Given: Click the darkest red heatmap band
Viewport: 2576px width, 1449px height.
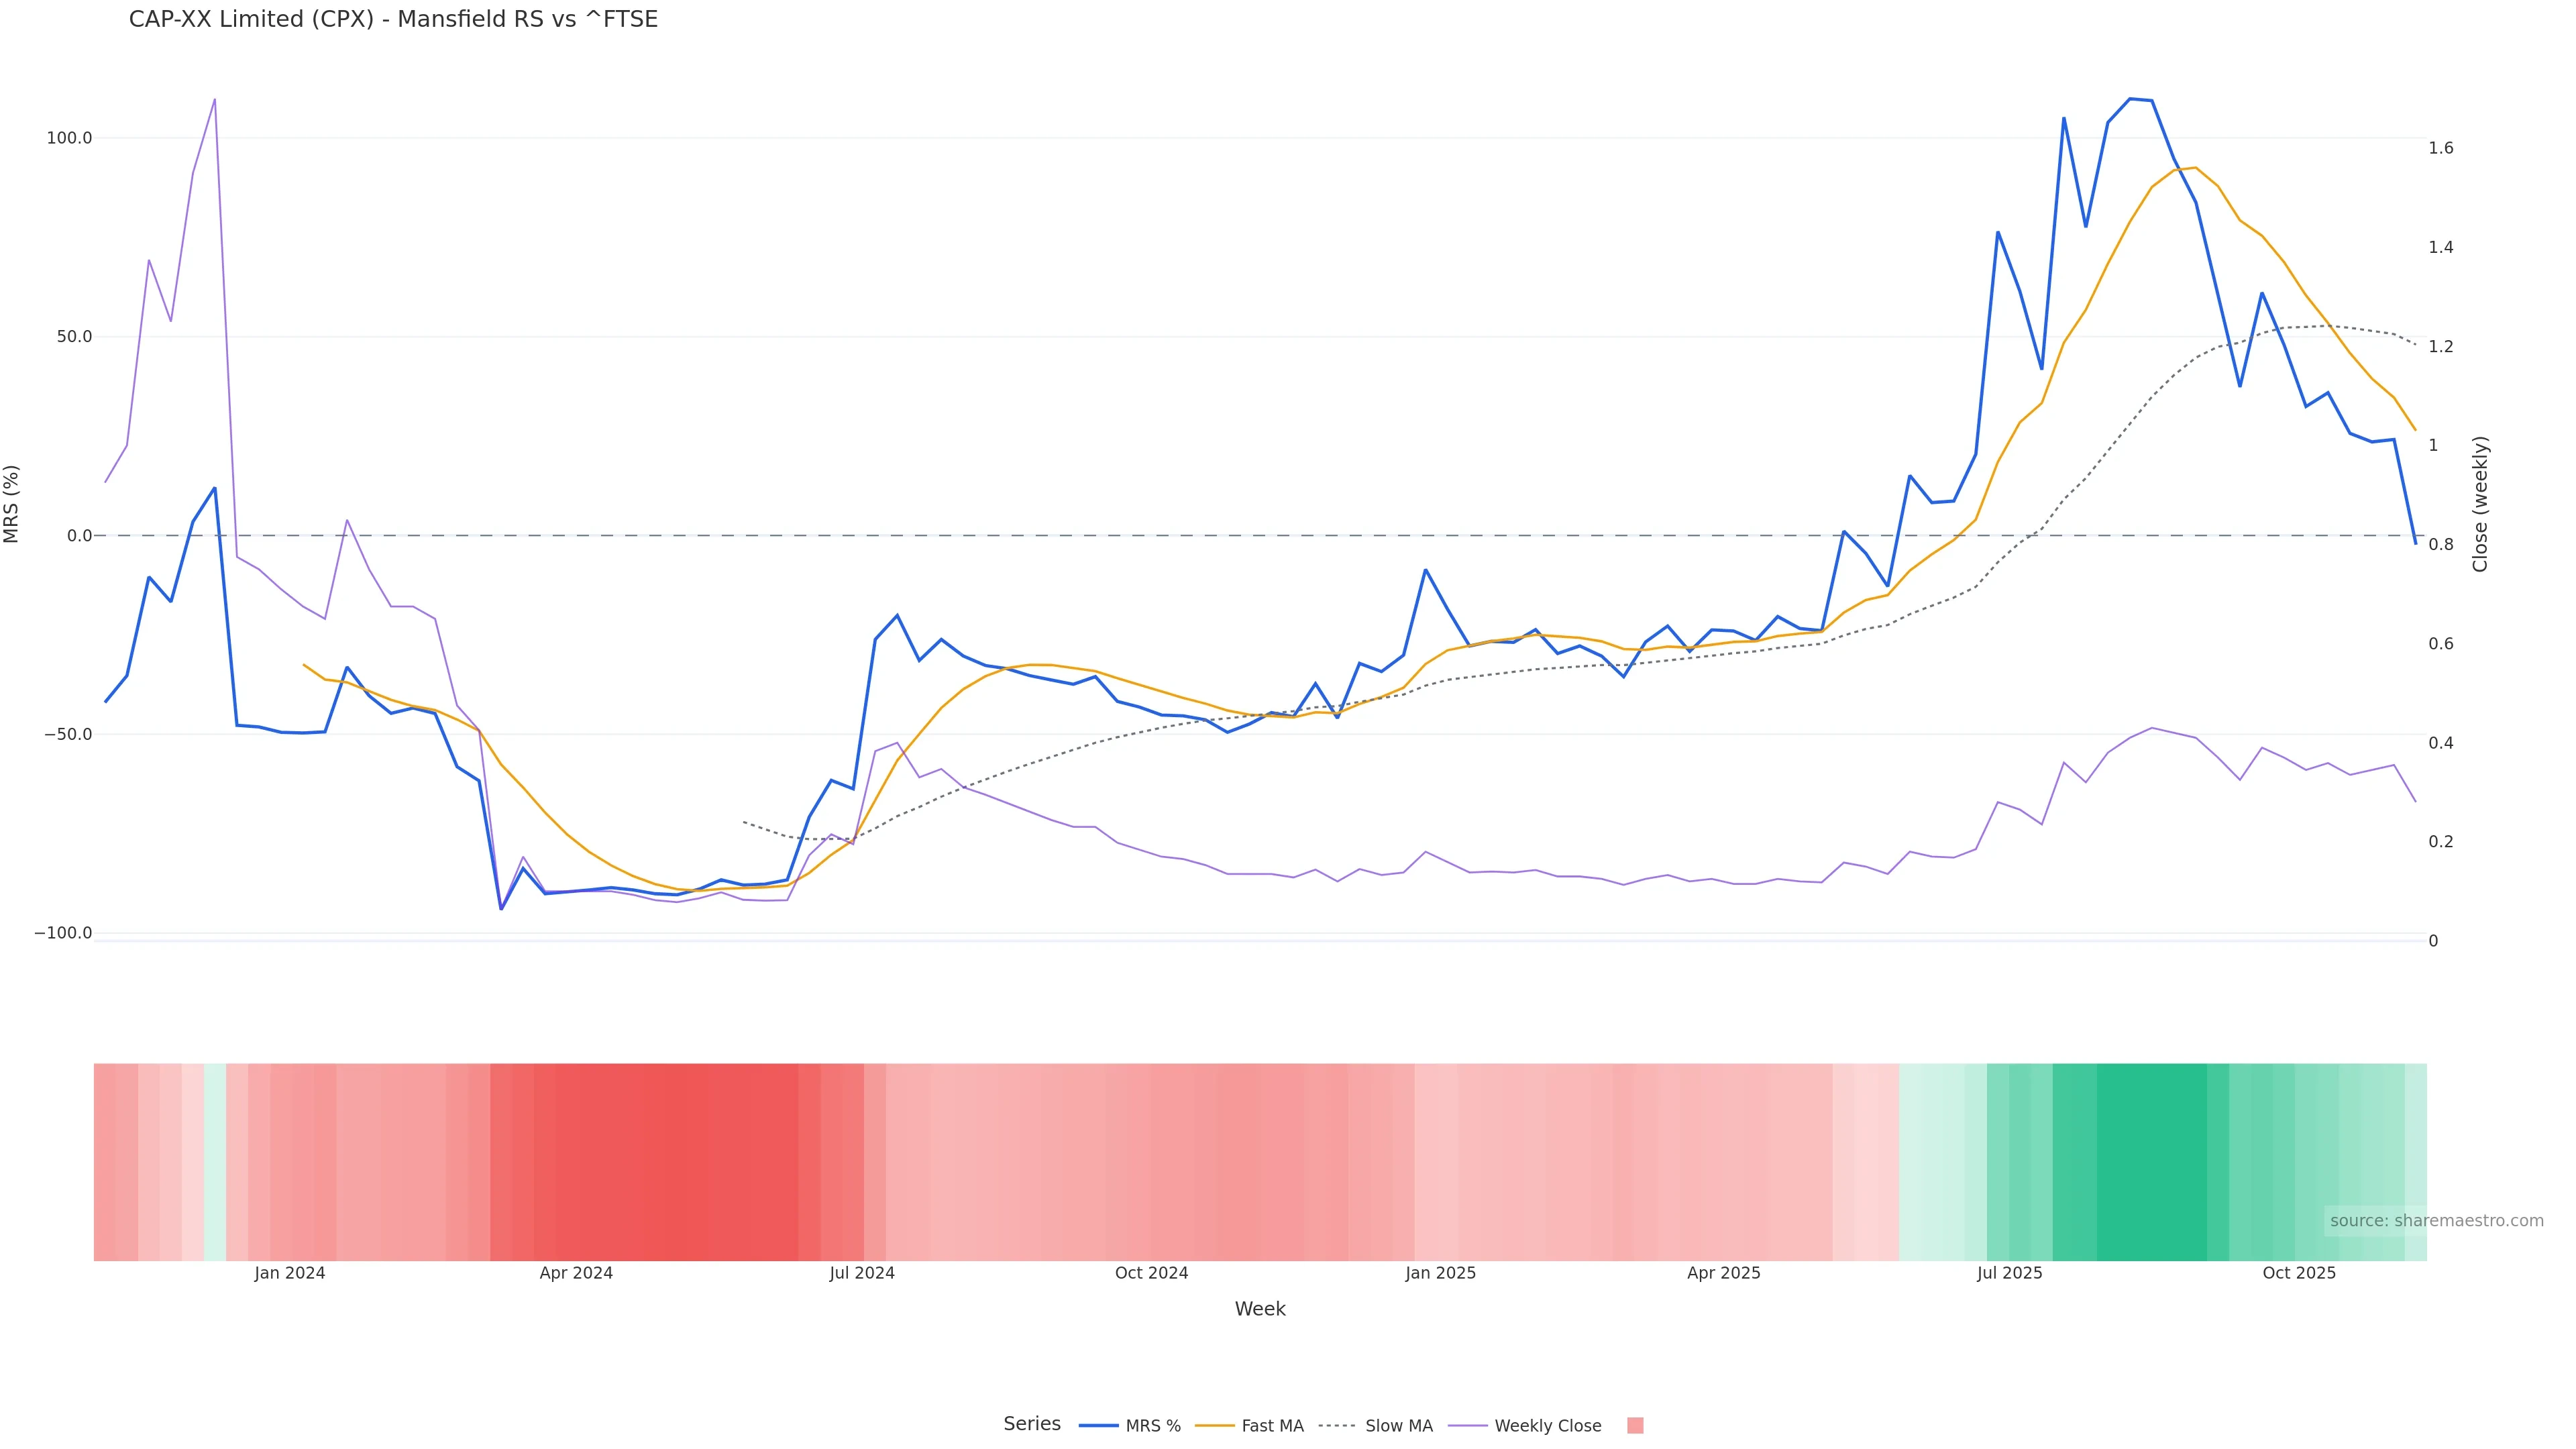Looking at the screenshot, I should point(680,1160).
